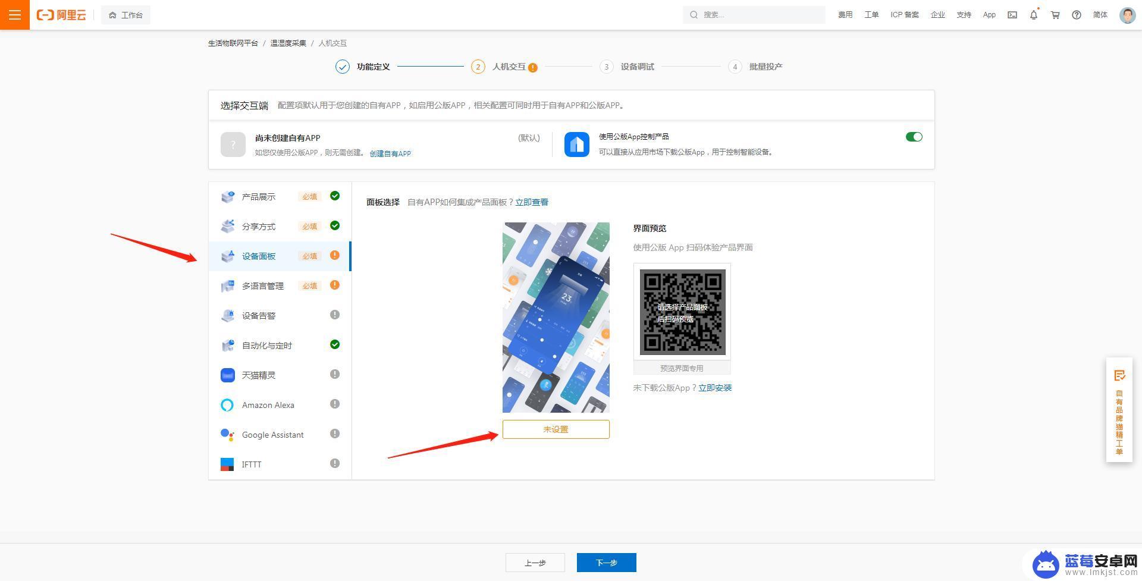1142x581 pixels.
Task: Select step 功能定义 check icon
Action: [x=342, y=67]
